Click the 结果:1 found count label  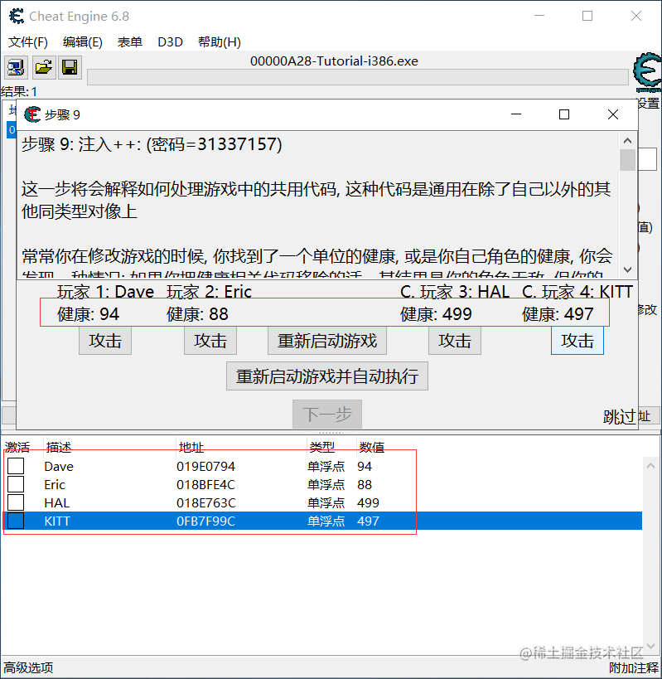coord(20,92)
